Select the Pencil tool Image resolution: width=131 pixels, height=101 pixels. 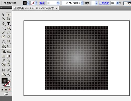[x=9, y=32]
